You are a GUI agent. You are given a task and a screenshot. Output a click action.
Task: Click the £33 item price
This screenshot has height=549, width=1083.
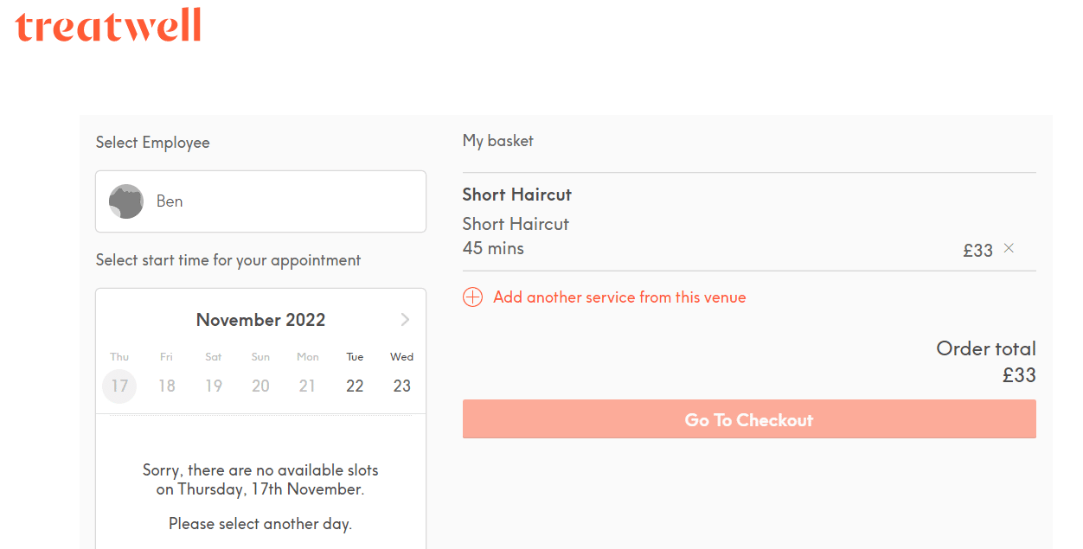tap(977, 251)
